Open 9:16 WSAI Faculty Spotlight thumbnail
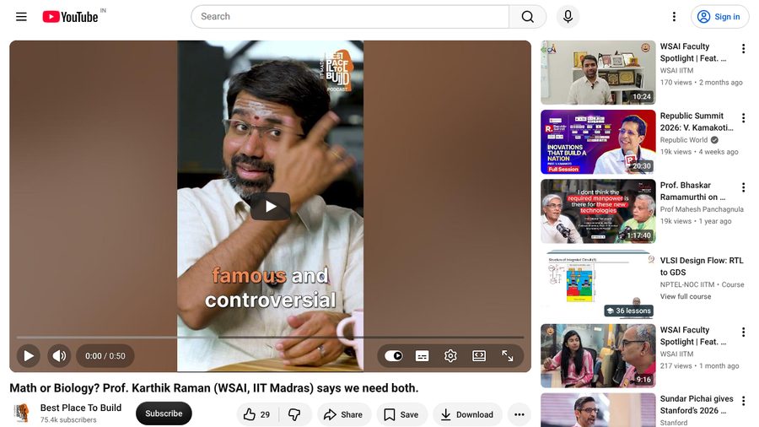The height and width of the screenshot is (427, 759). coord(598,356)
